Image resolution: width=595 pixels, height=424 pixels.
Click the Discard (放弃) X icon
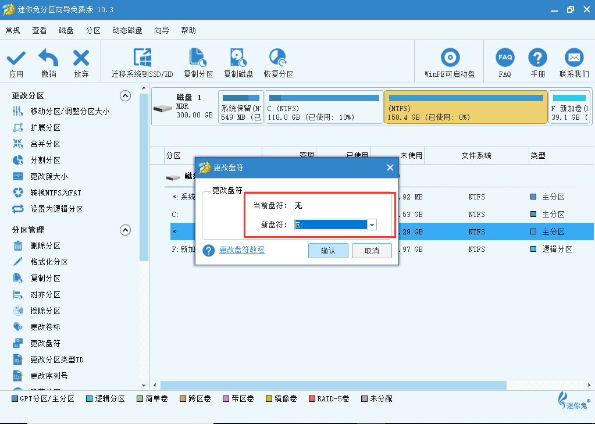81,58
